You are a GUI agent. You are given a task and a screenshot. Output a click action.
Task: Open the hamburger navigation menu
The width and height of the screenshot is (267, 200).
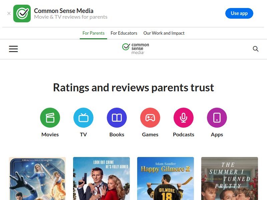[13, 49]
